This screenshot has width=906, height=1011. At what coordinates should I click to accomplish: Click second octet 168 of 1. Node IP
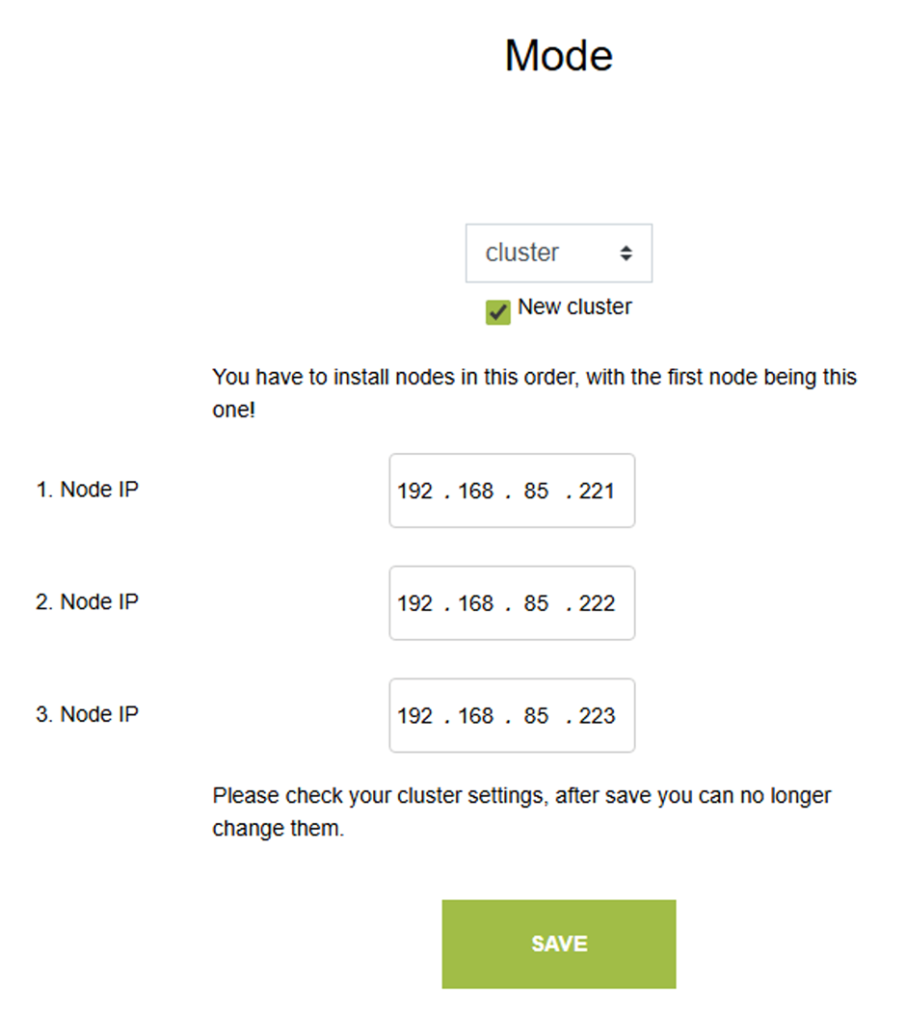click(476, 492)
